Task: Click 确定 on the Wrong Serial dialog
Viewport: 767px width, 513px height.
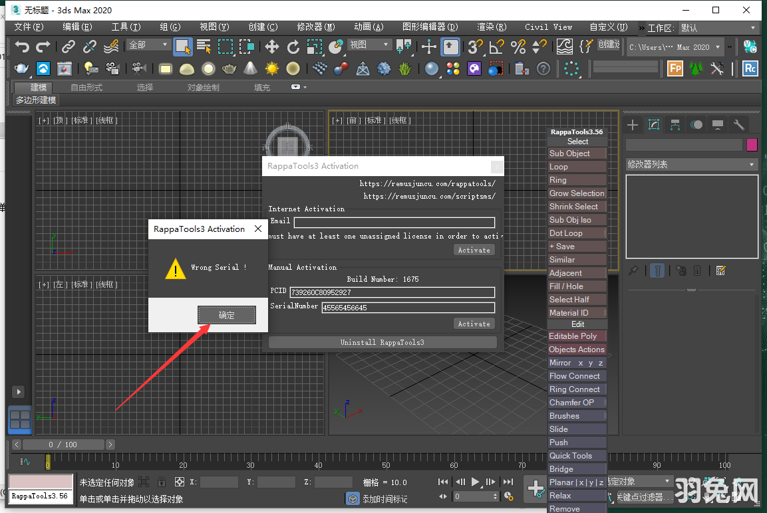Action: (x=226, y=315)
